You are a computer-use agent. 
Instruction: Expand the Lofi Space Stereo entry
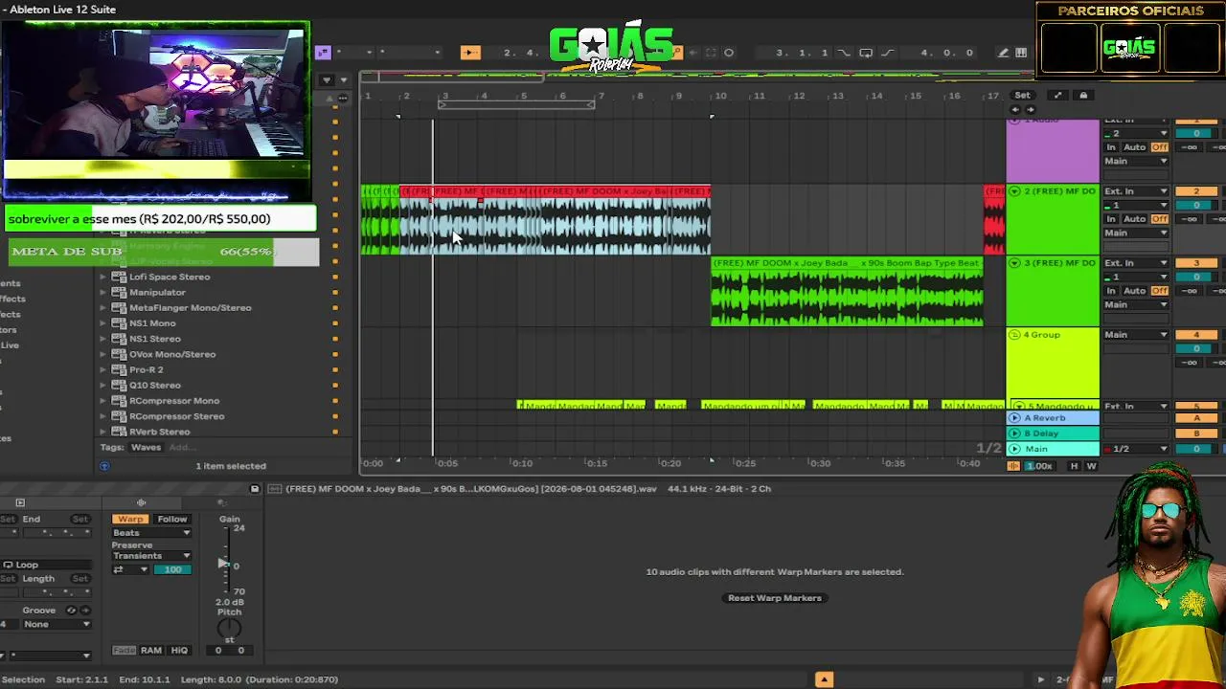103,277
